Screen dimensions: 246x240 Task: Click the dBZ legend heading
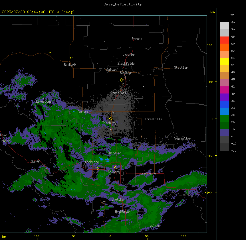click(x=231, y=15)
